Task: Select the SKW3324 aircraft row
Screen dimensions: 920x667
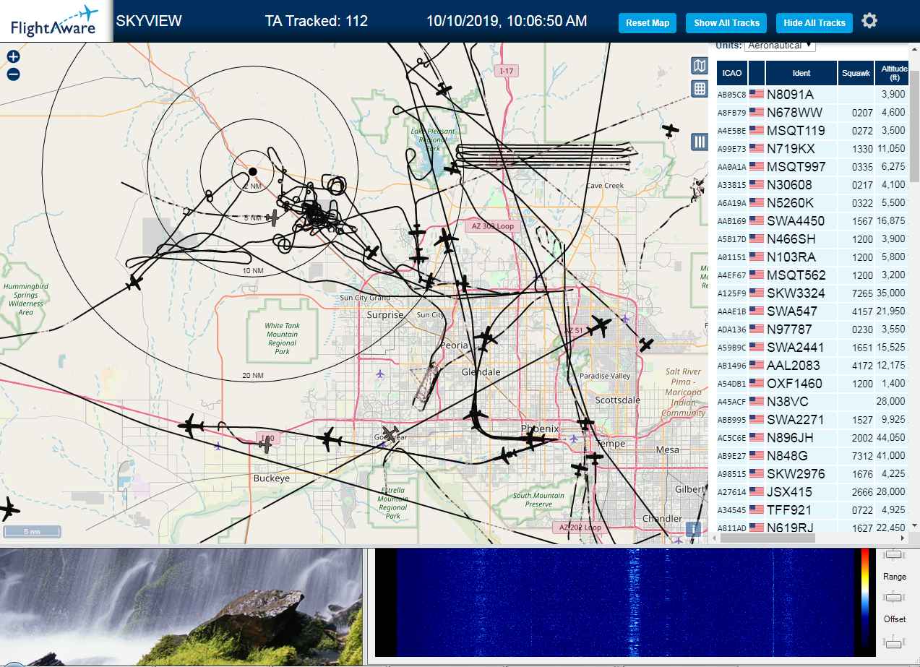Action: click(x=813, y=293)
